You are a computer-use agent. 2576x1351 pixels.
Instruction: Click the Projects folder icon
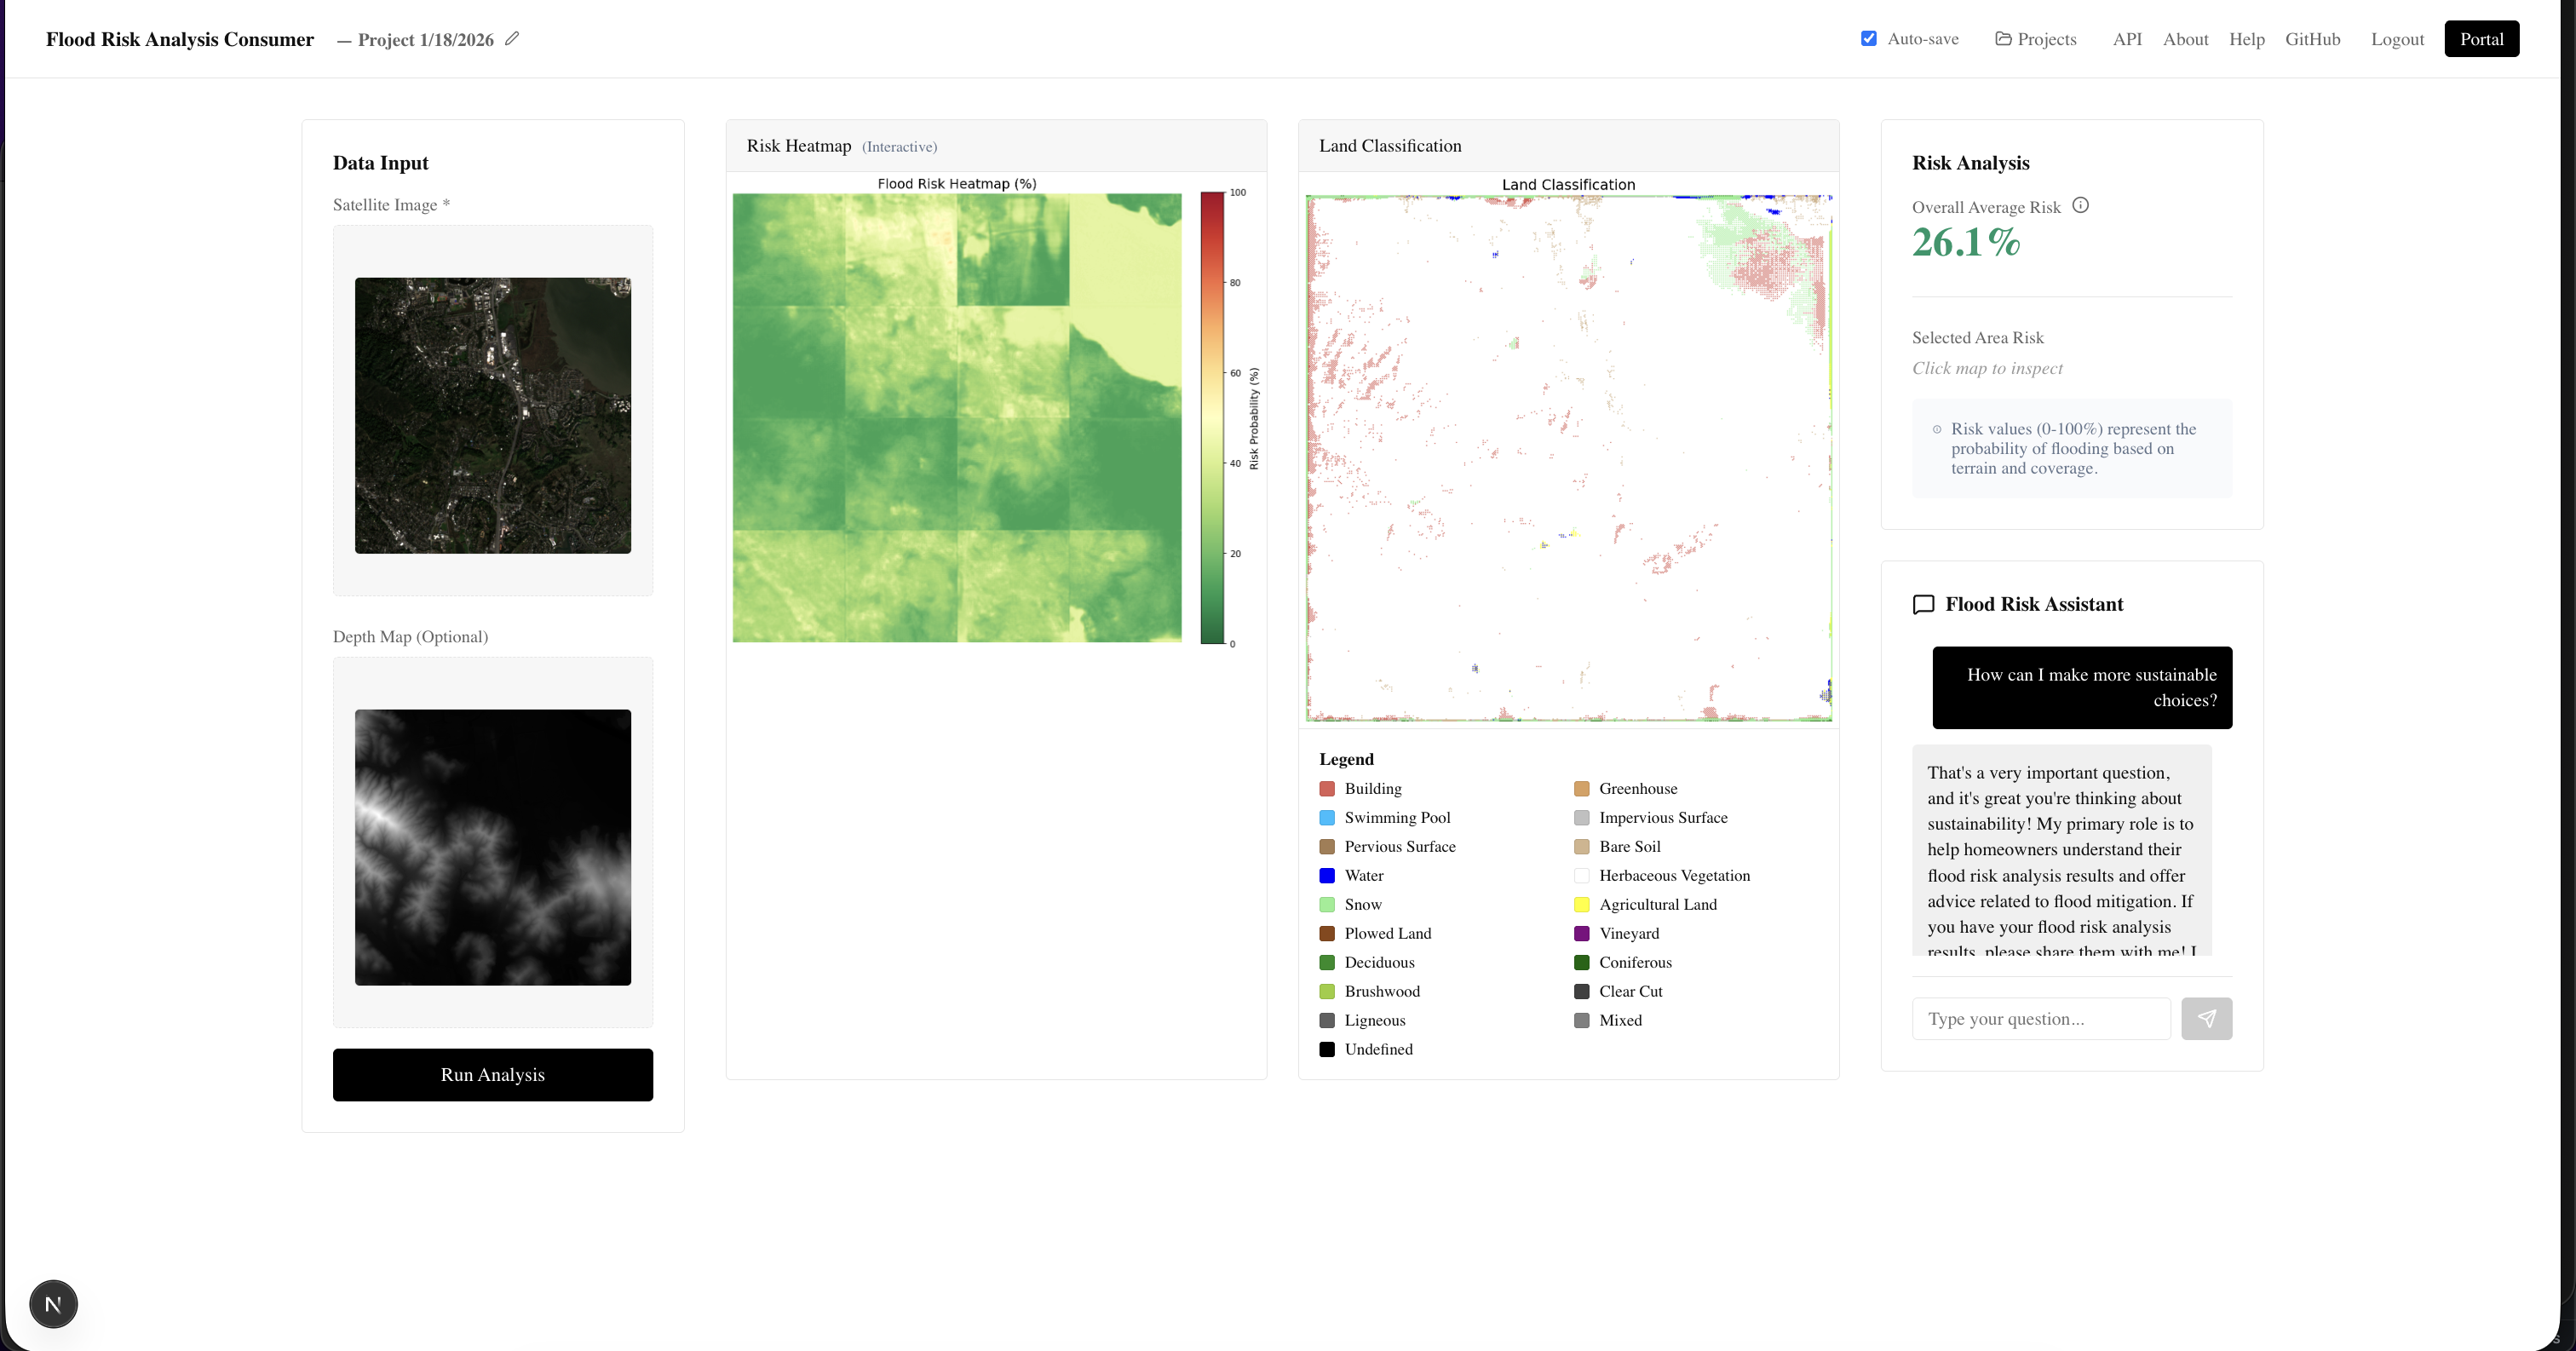pyautogui.click(x=2003, y=39)
